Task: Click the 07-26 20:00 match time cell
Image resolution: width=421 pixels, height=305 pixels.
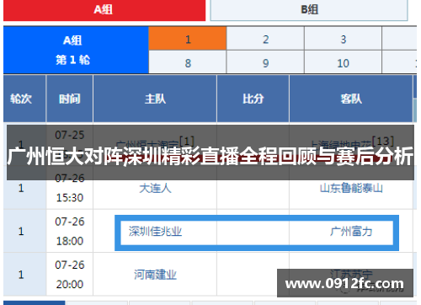Action: (70, 275)
